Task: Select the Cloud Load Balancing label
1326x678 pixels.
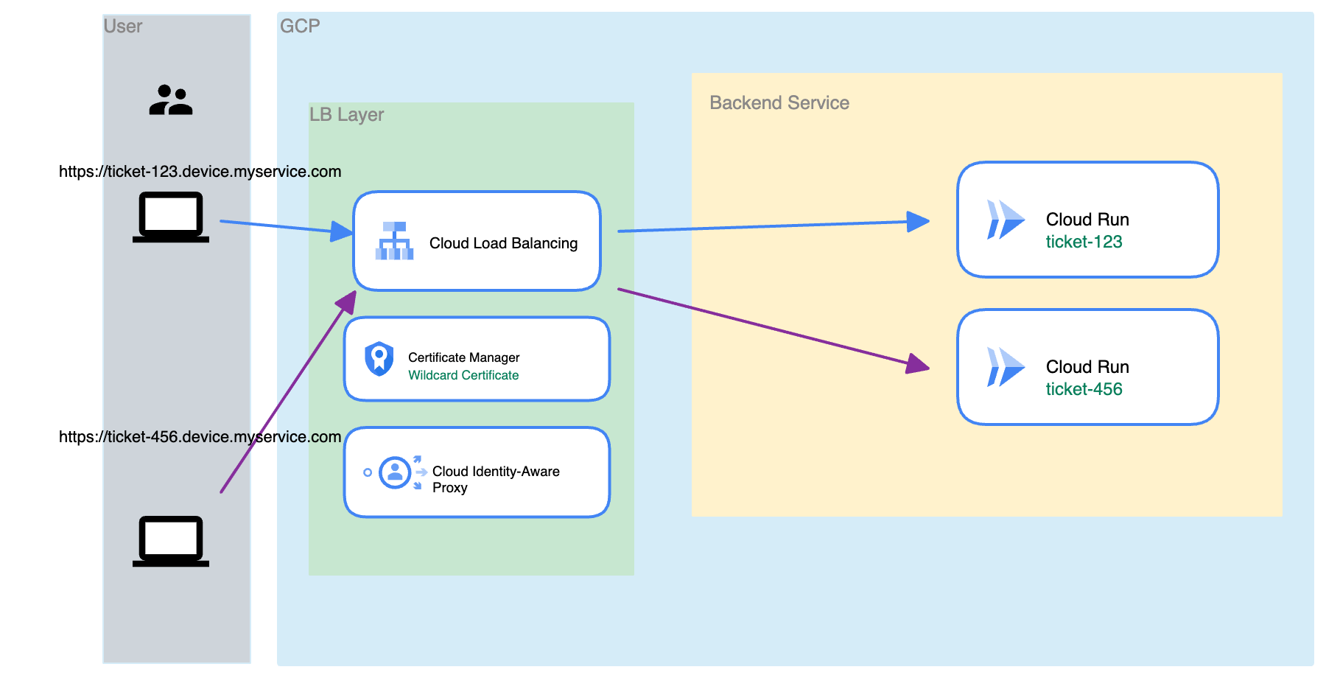Action: coord(503,243)
